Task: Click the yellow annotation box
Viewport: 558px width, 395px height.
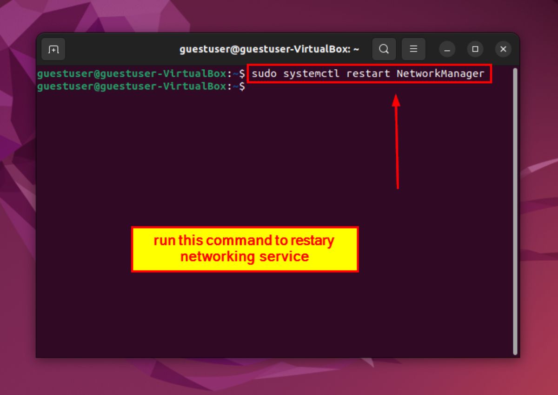Action: coord(245,249)
